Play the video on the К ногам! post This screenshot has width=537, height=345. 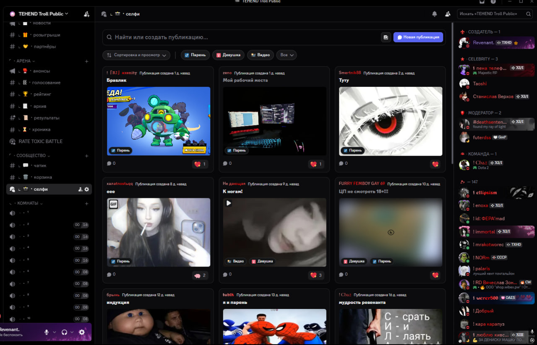229,203
